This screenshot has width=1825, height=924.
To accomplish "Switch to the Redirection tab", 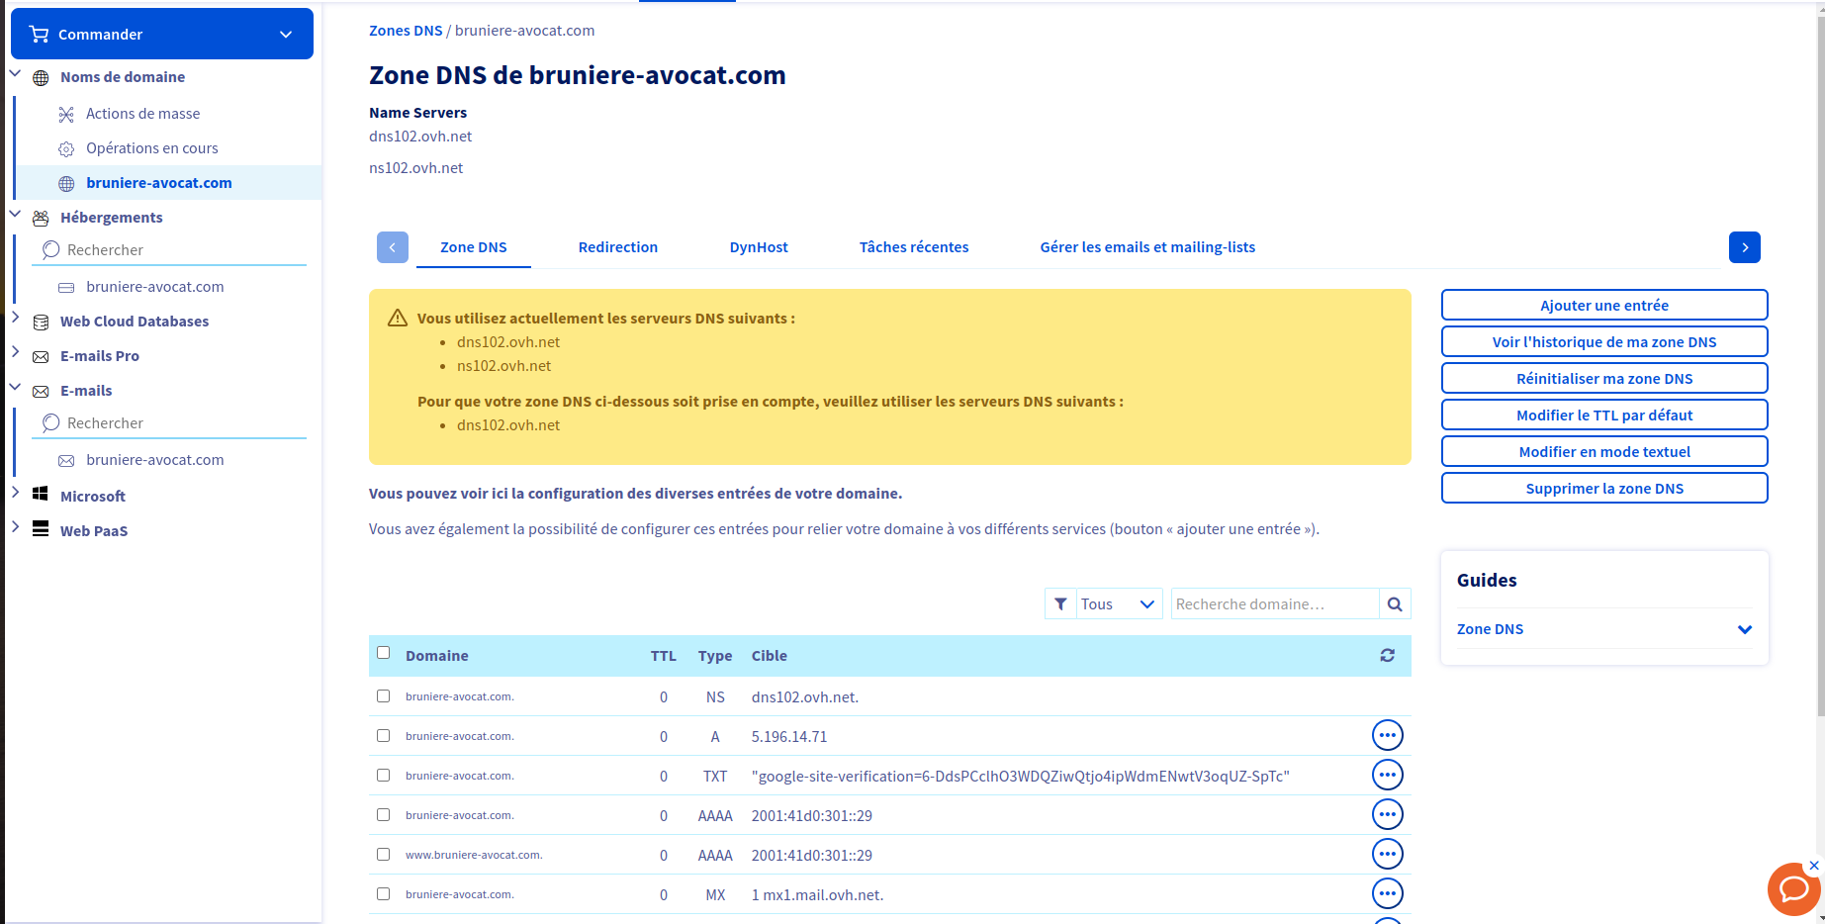I will [617, 247].
